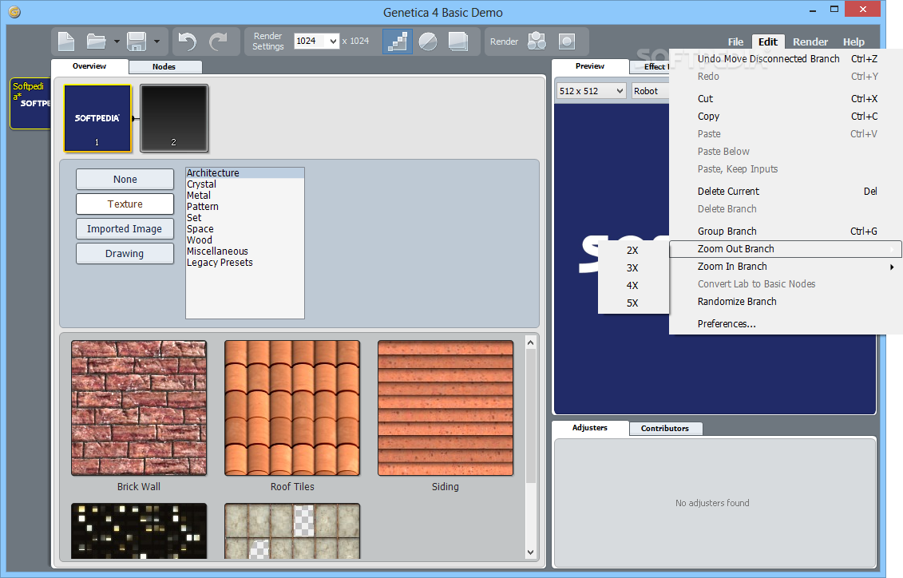903x578 pixels.
Task: Choose Randomize Branch
Action: (x=786, y=302)
